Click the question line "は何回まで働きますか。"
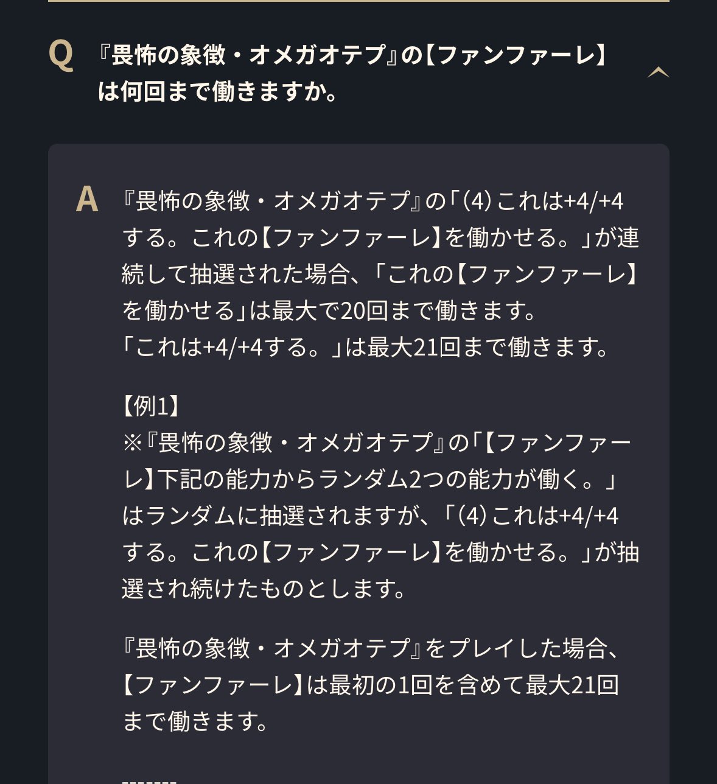 (x=219, y=92)
